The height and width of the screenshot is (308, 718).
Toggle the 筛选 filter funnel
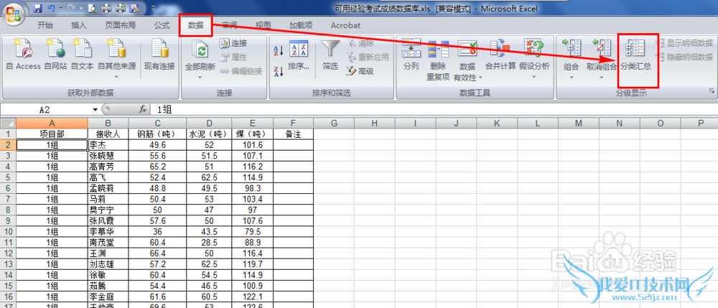(330, 55)
